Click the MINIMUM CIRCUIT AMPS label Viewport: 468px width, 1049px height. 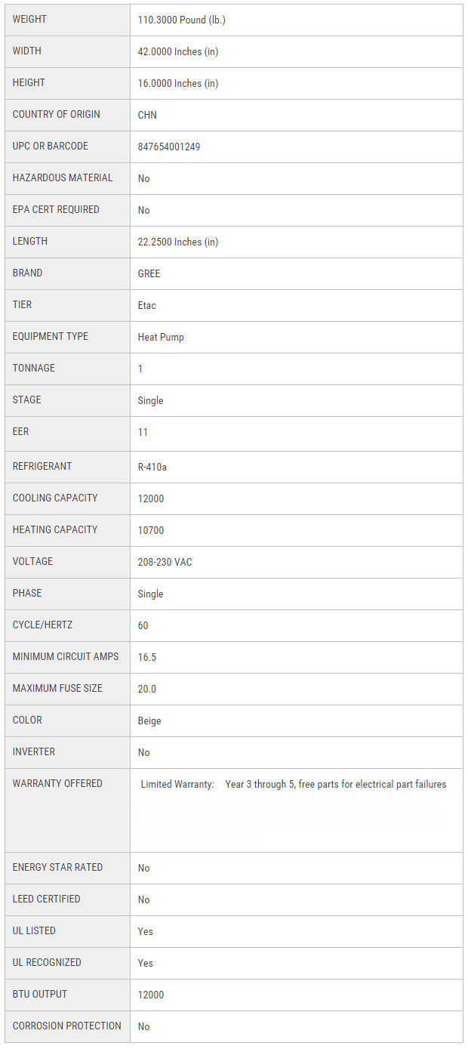coord(66,657)
